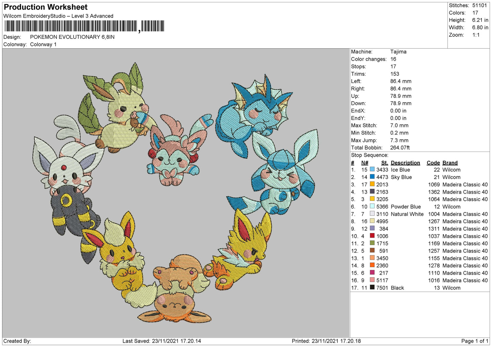Image resolution: width=492 pixels, height=347 pixels.
Task: Click the barcode under the worksheet title
Action: pos(84,26)
